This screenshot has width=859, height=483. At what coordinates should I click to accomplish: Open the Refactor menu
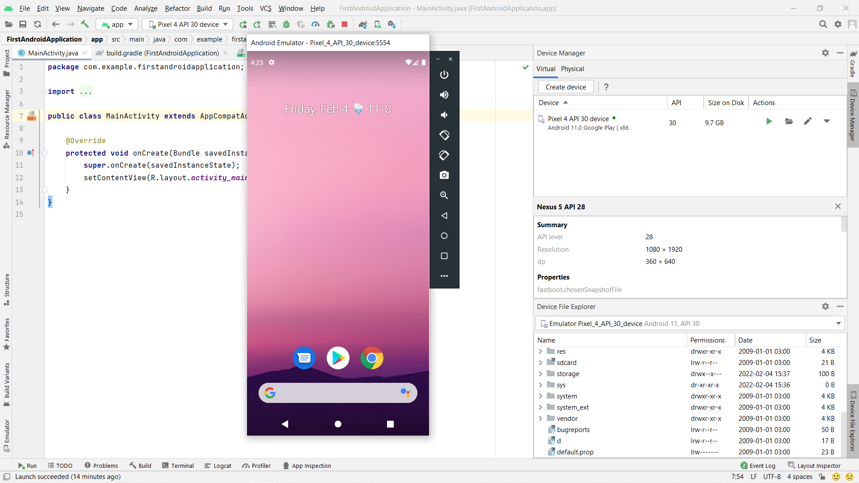coord(177,8)
